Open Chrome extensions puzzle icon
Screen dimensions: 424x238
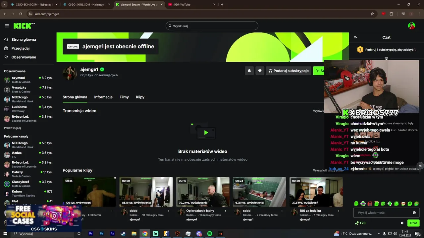[x=392, y=14]
